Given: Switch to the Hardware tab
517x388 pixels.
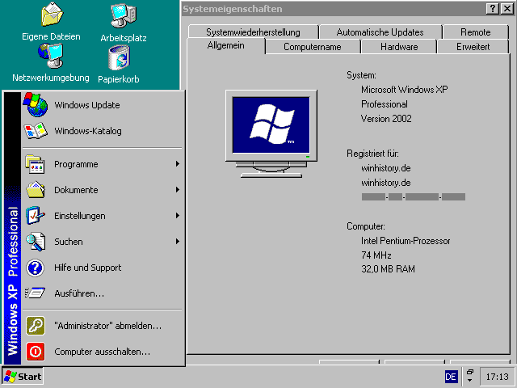Looking at the screenshot, I should (399, 47).
